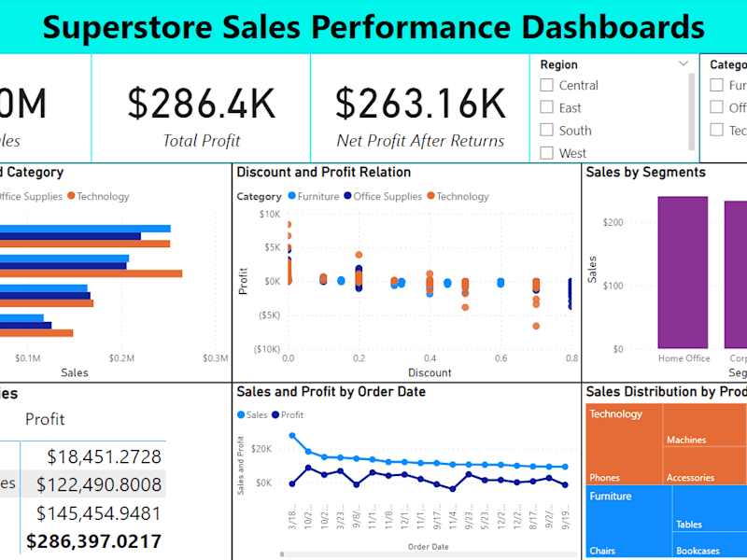Click the Home Office axis label
Screen dimensions: 747x560
click(x=684, y=358)
